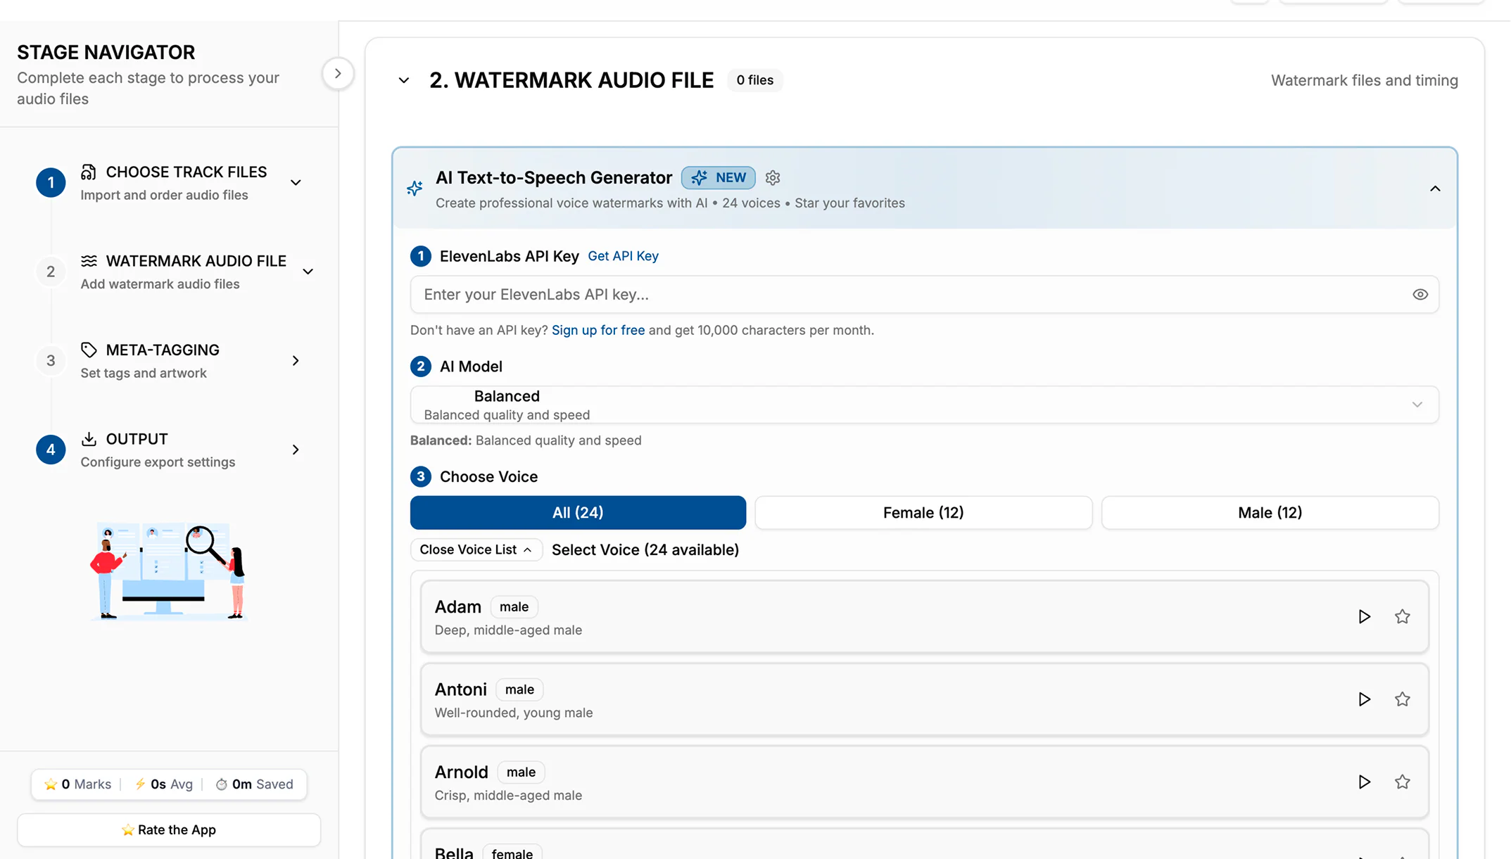1511x859 pixels.
Task: Show All (24) voices tab
Action: coord(578,513)
